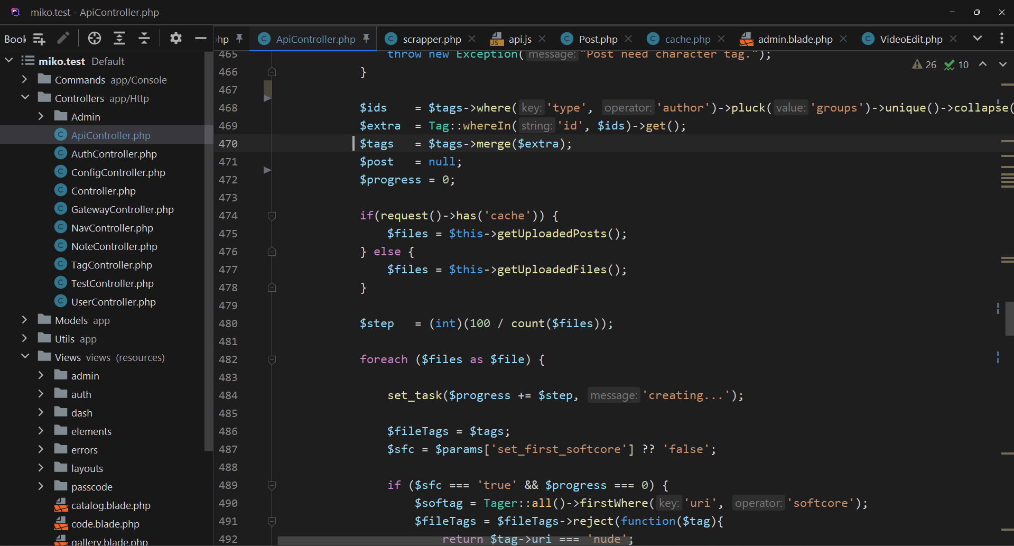1014x546 pixels.
Task: Switch to admin.blade.php tab
Action: (x=795, y=39)
